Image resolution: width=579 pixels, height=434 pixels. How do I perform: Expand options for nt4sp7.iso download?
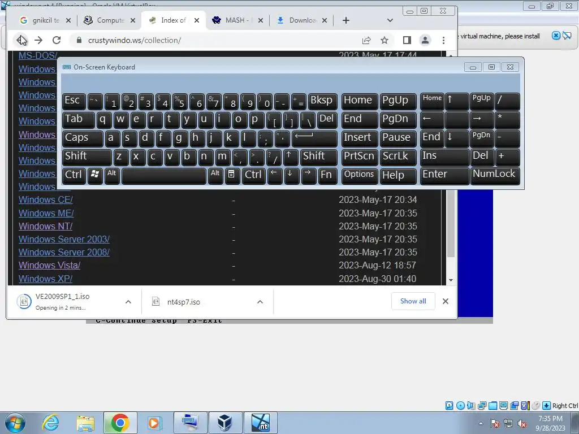(x=260, y=302)
